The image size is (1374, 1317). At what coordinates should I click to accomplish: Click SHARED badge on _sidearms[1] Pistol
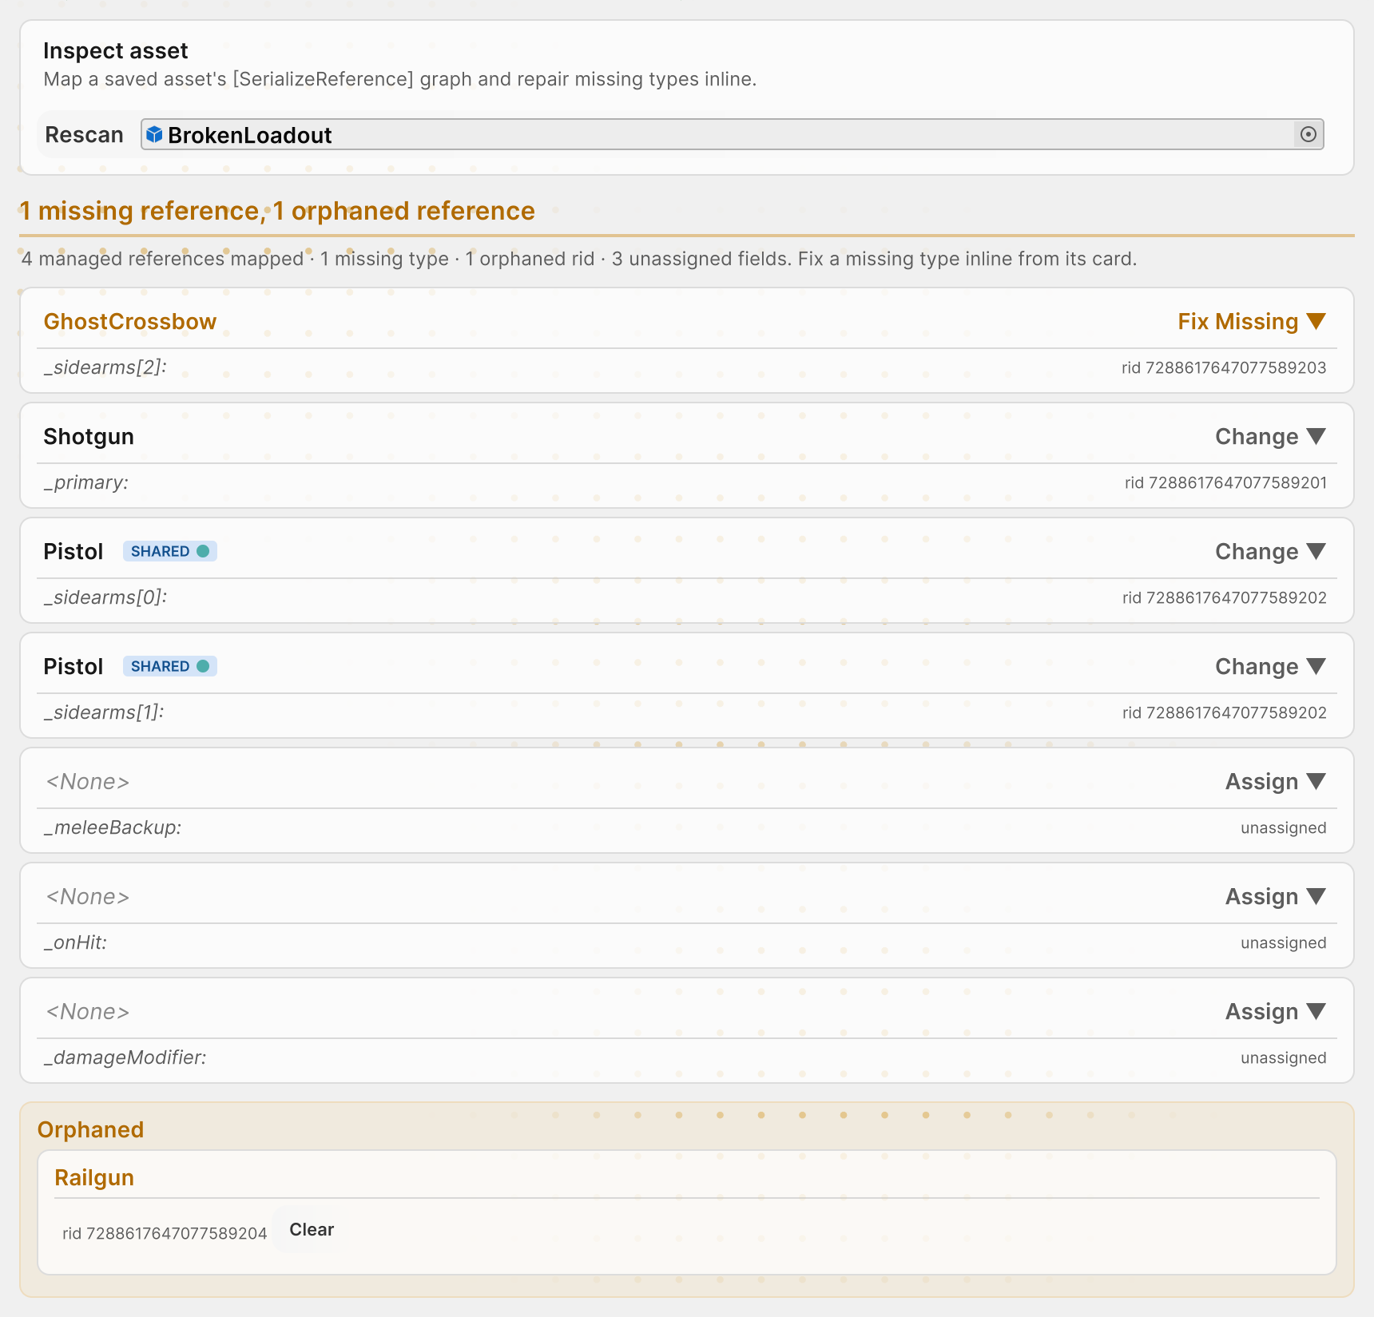click(170, 666)
